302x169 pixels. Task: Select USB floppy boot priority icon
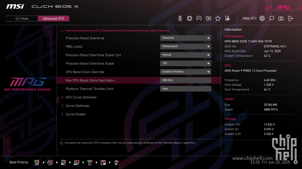pyautogui.click(x=103, y=163)
